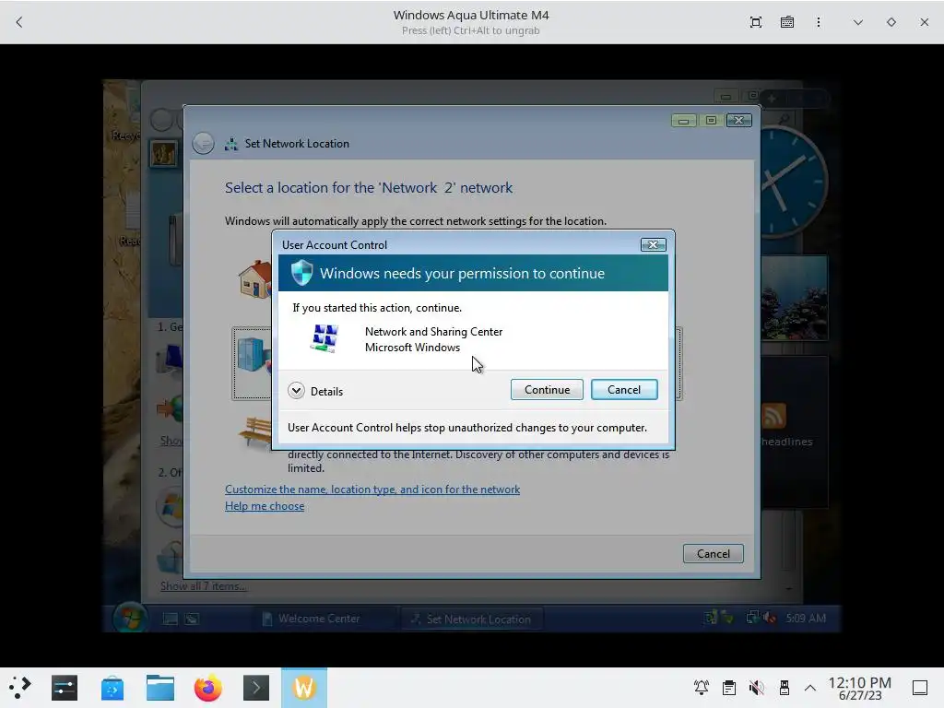The width and height of the screenshot is (944, 708).
Task: Cancel the Set Network Location window
Action: [713, 553]
